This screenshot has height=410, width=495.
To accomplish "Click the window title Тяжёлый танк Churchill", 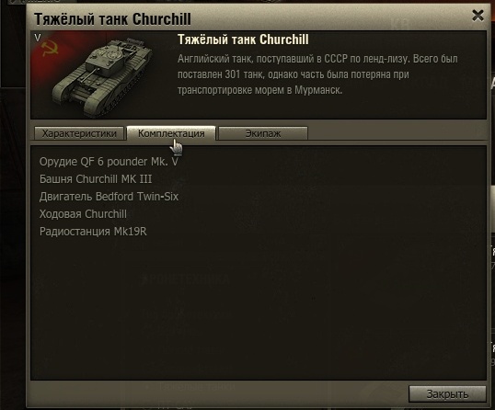I will coord(112,19).
